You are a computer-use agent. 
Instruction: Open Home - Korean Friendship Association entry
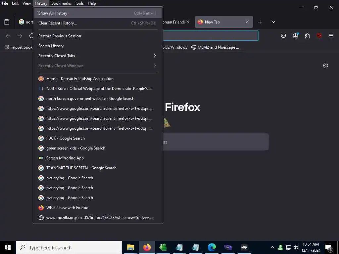(x=98, y=79)
